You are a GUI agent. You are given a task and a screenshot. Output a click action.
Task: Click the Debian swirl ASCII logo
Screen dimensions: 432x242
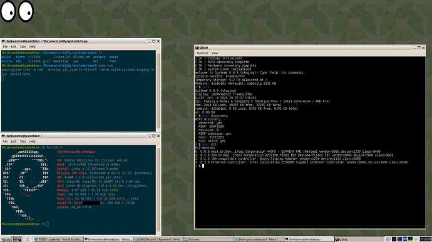[26, 185]
